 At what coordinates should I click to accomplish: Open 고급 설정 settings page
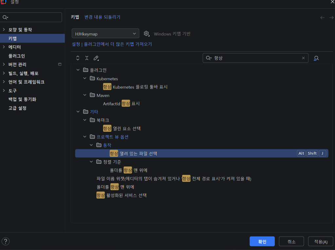(x=17, y=108)
